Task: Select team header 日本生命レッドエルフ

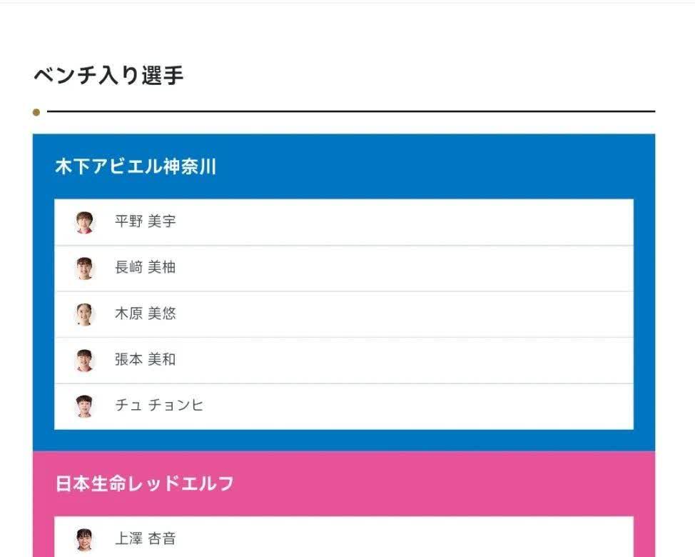Action: tap(145, 483)
